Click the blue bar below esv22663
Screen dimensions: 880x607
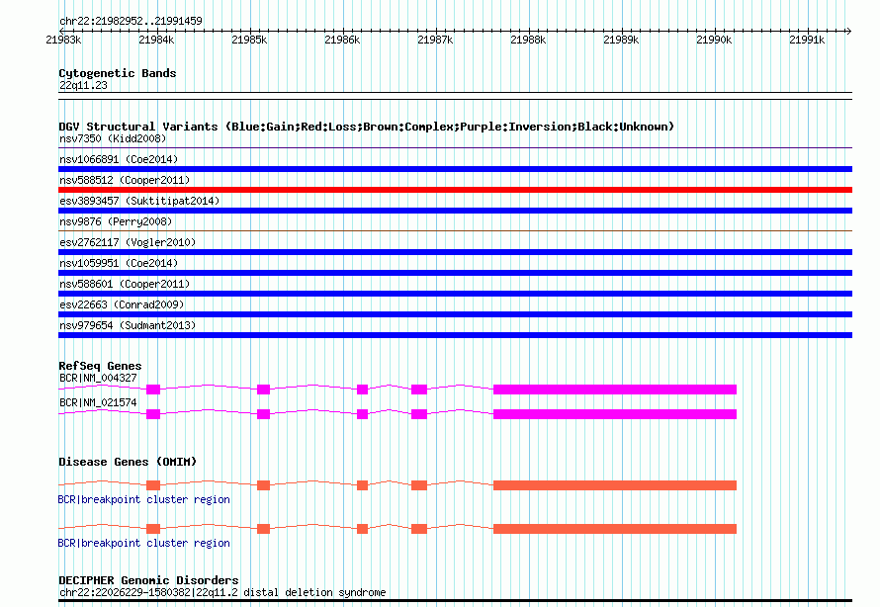click(x=455, y=314)
